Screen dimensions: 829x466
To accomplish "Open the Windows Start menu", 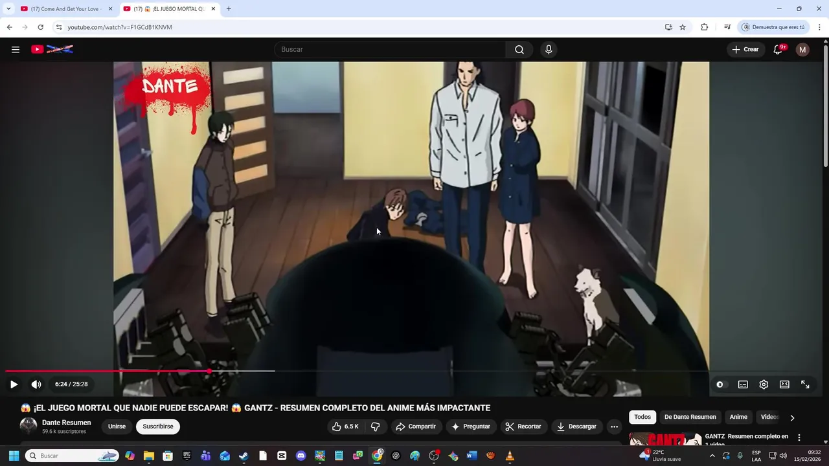I will [14, 456].
